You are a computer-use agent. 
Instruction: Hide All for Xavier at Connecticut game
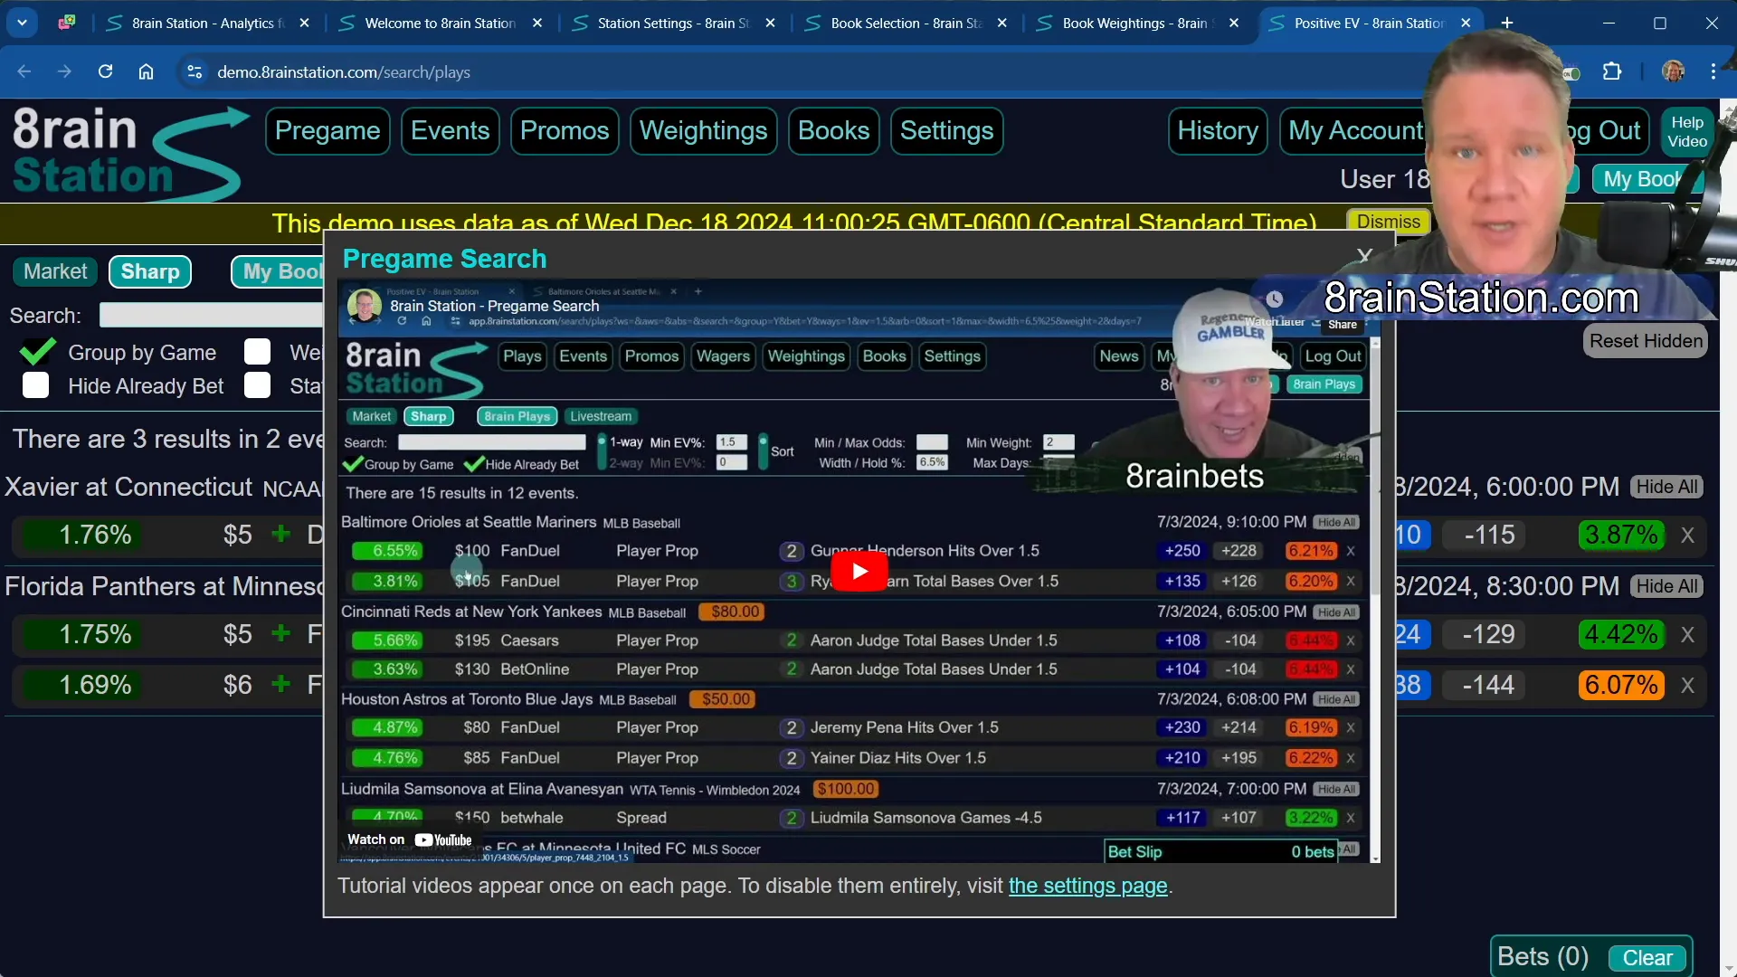coord(1666,487)
